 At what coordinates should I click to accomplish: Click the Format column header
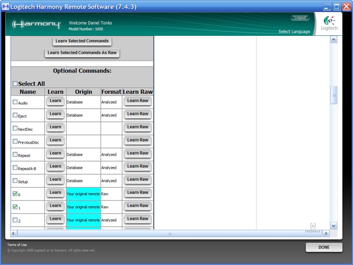click(x=111, y=92)
